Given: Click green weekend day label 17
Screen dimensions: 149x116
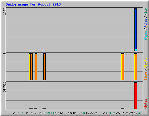Looking at the screenshot, I should 79,113.
